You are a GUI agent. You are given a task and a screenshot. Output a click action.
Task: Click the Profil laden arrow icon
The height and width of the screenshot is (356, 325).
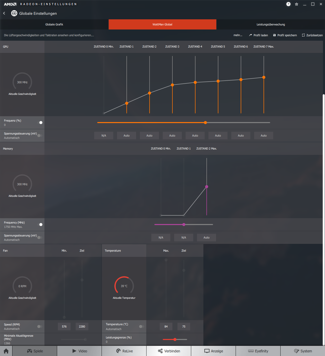pyautogui.click(x=250, y=35)
